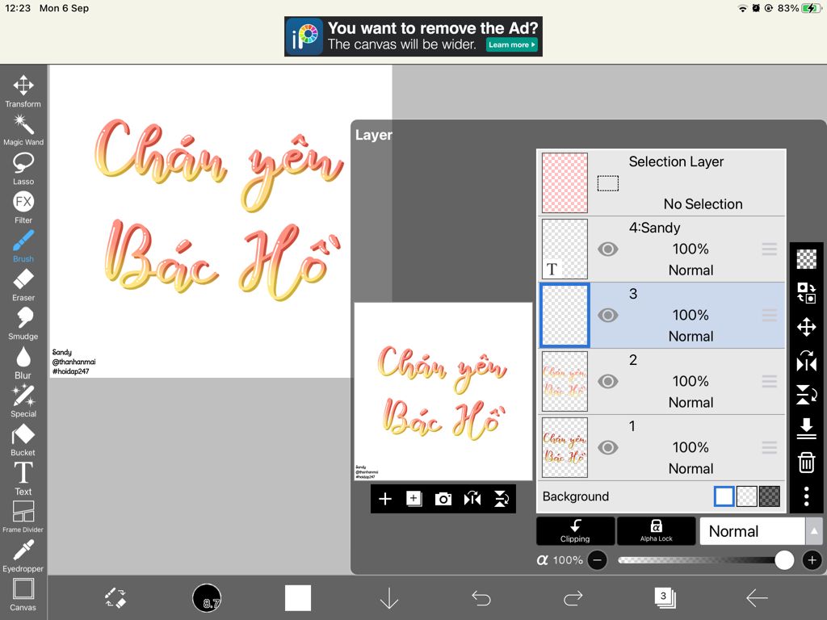Toggle visibility of layer 4:Sandy
Viewport: 827px width, 620px height.
point(607,249)
